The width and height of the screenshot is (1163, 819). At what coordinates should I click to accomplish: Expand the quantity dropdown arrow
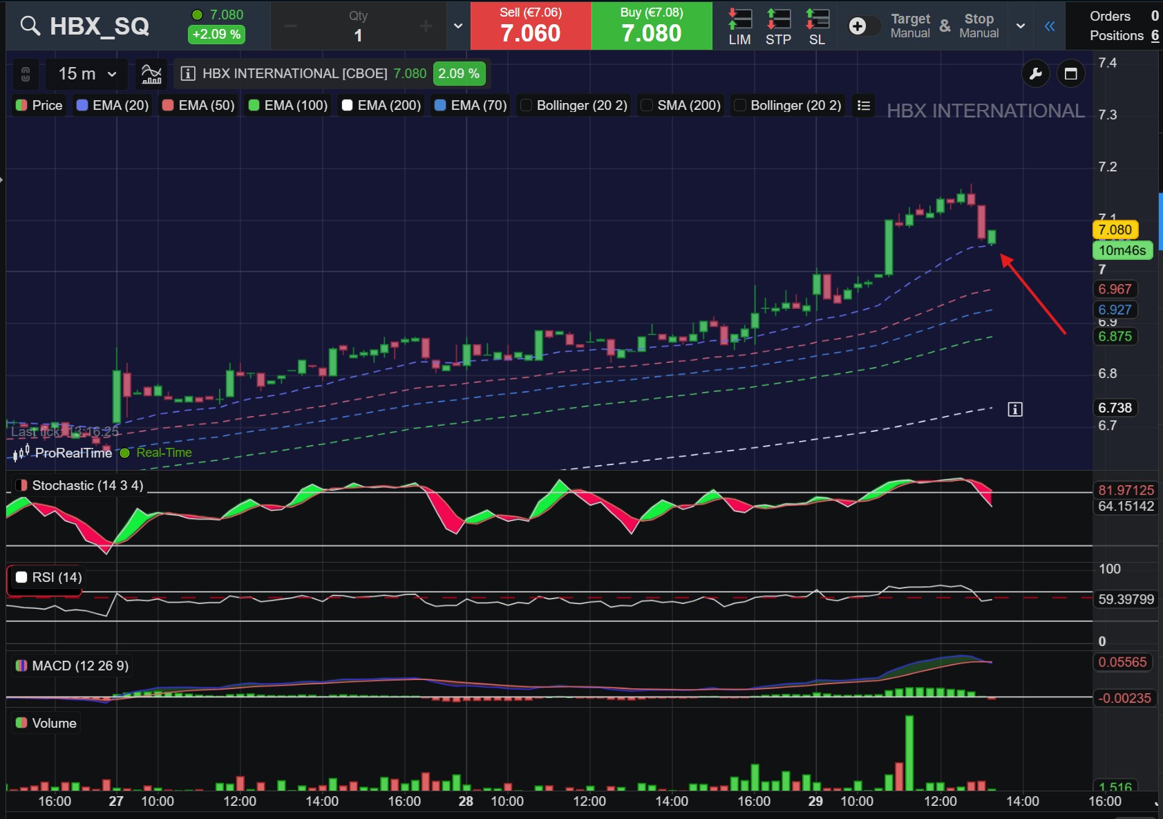[457, 26]
